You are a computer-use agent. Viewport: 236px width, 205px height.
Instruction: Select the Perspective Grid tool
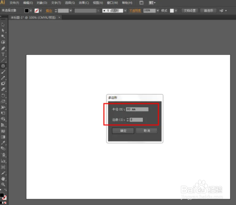[3, 125]
